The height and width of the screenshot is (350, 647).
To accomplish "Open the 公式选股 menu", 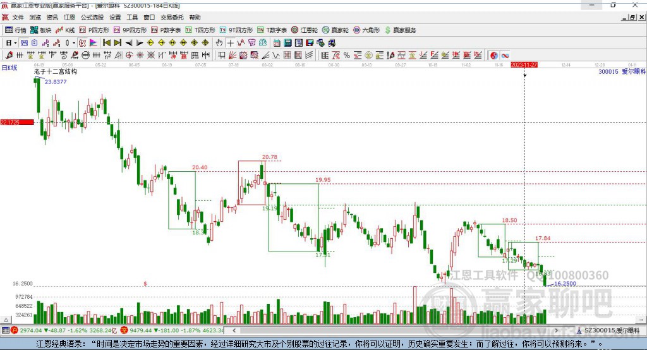I will 92,17.
